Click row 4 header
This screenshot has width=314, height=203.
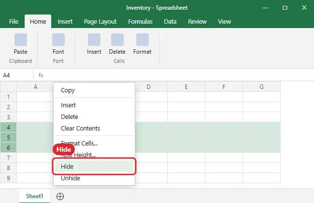coord(8,127)
